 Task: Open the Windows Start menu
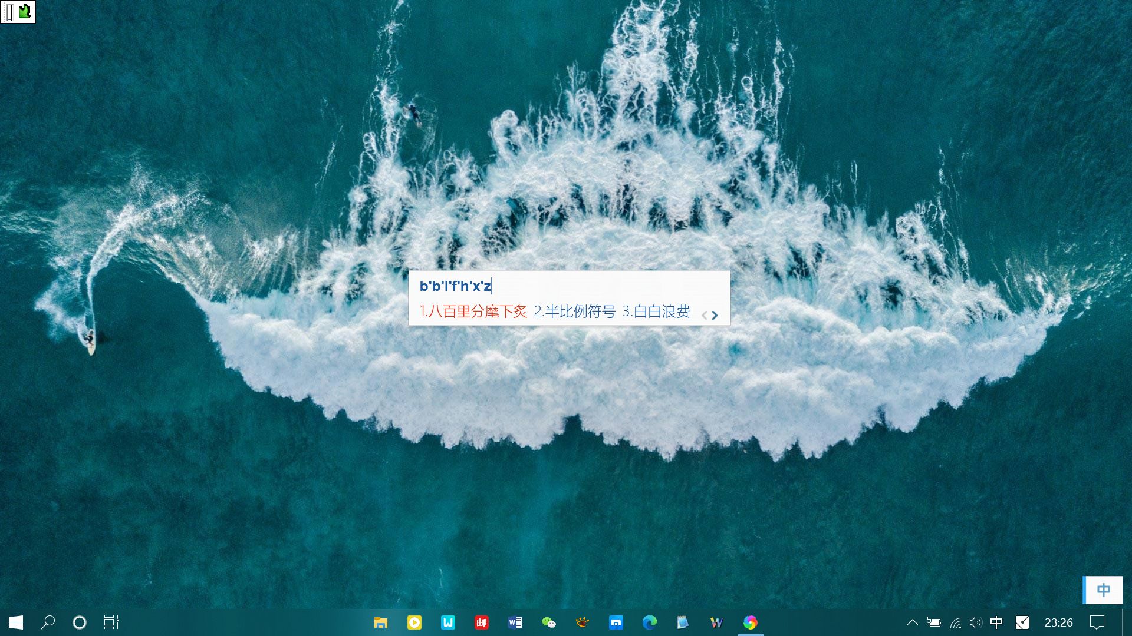pos(16,622)
